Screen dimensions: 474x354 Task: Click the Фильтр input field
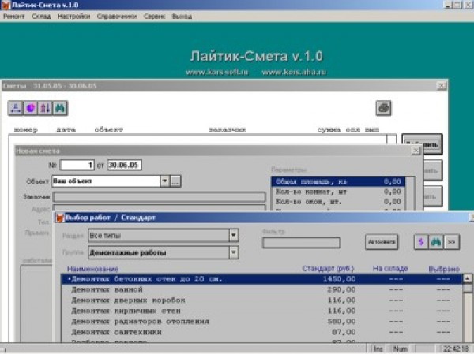[301, 243]
